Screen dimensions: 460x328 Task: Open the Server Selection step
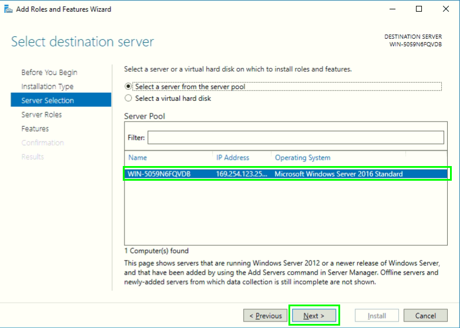(61, 100)
